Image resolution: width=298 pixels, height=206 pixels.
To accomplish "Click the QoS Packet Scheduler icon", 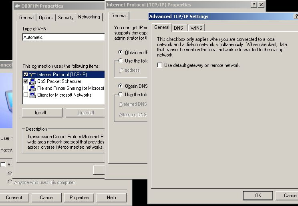I will click(x=32, y=81).
